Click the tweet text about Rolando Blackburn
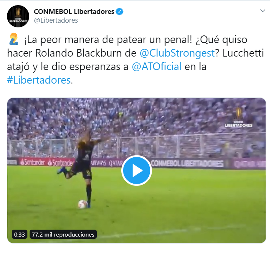This screenshot has width=270, height=253. [x=135, y=60]
